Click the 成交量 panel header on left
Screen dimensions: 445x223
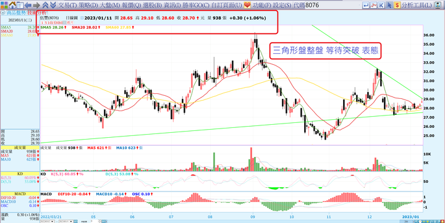20,148
